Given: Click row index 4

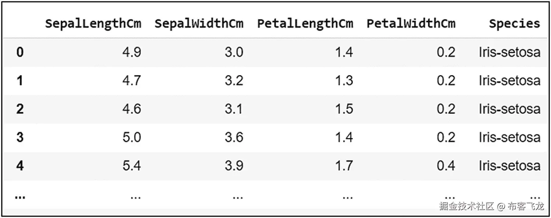Looking at the screenshot, I should tap(20, 166).
